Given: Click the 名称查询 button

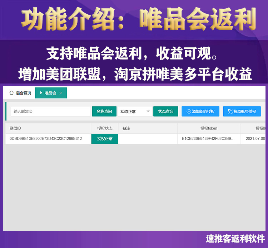Looking at the screenshot, I should (104, 111).
